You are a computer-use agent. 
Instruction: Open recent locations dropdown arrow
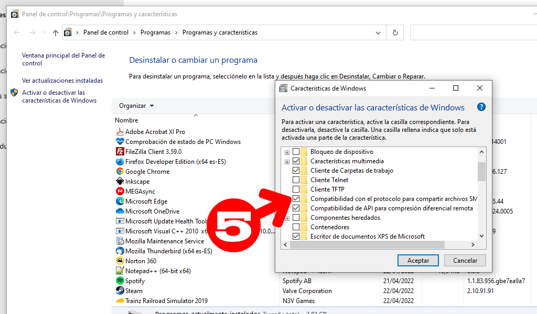point(45,32)
